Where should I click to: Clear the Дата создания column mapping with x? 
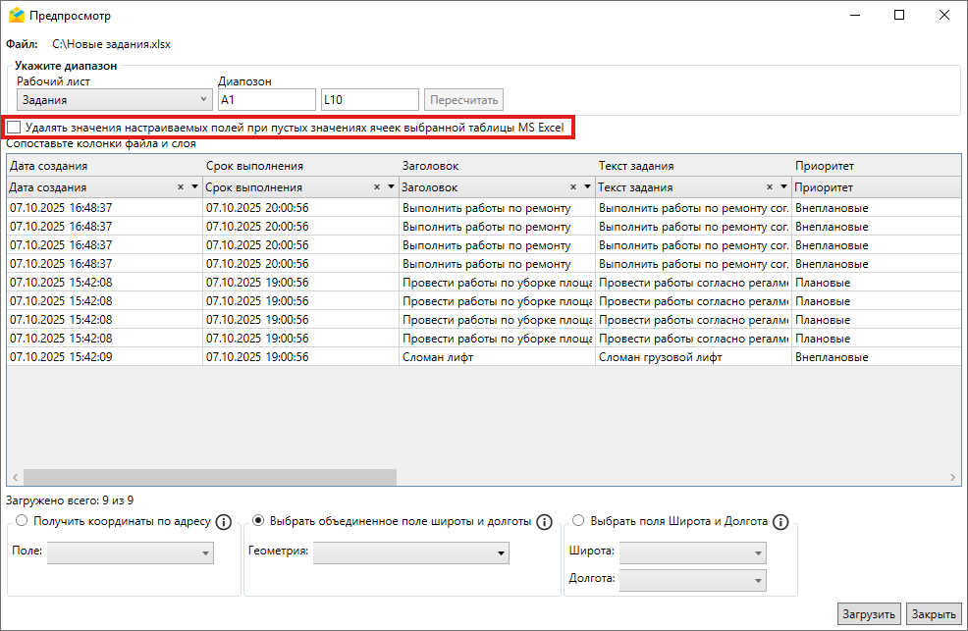click(x=181, y=186)
